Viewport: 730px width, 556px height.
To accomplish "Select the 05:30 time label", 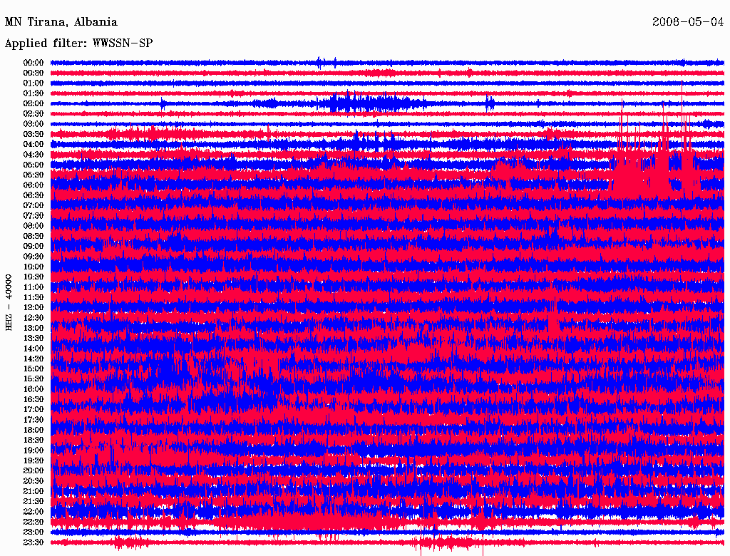I will (34, 175).
